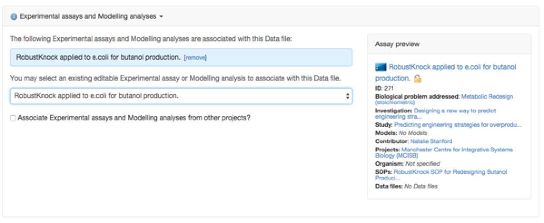Open the RobustKnock SOP for Redesigning Butanol link
The height and width of the screenshot is (223, 544).
point(450,172)
